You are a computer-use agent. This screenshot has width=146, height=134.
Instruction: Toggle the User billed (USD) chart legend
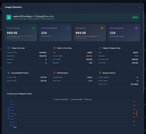point(76,99)
